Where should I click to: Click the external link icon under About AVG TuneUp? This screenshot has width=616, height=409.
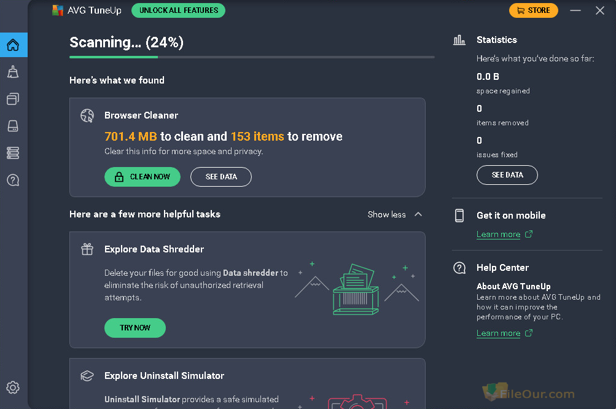529,333
